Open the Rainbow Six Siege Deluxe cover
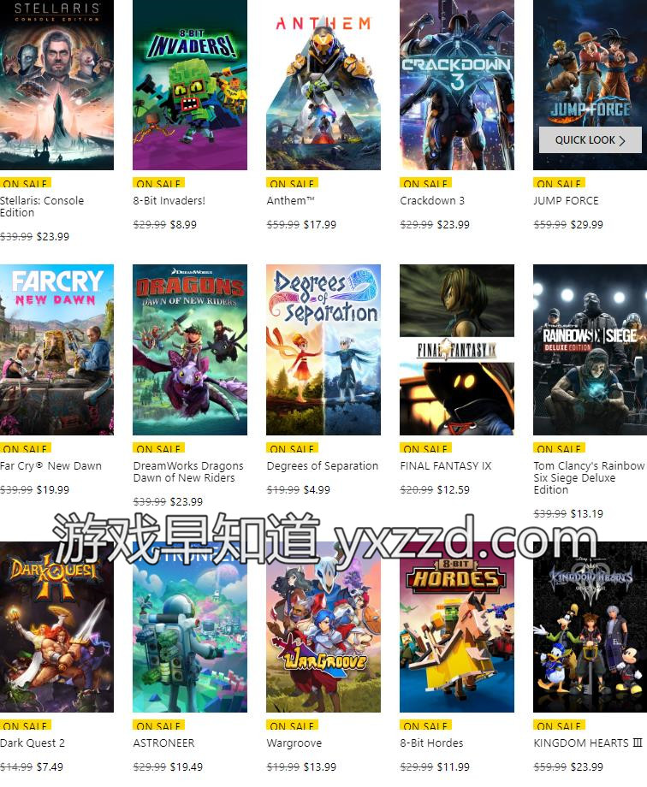 pos(591,350)
